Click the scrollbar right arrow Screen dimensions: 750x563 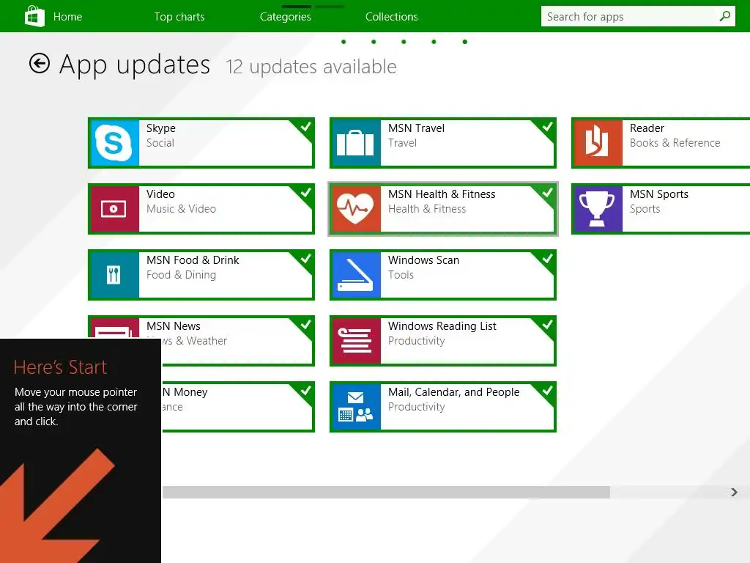pyautogui.click(x=734, y=492)
